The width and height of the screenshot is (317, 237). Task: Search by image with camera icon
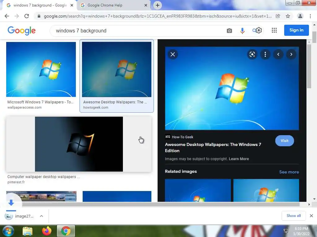[x=229, y=31]
